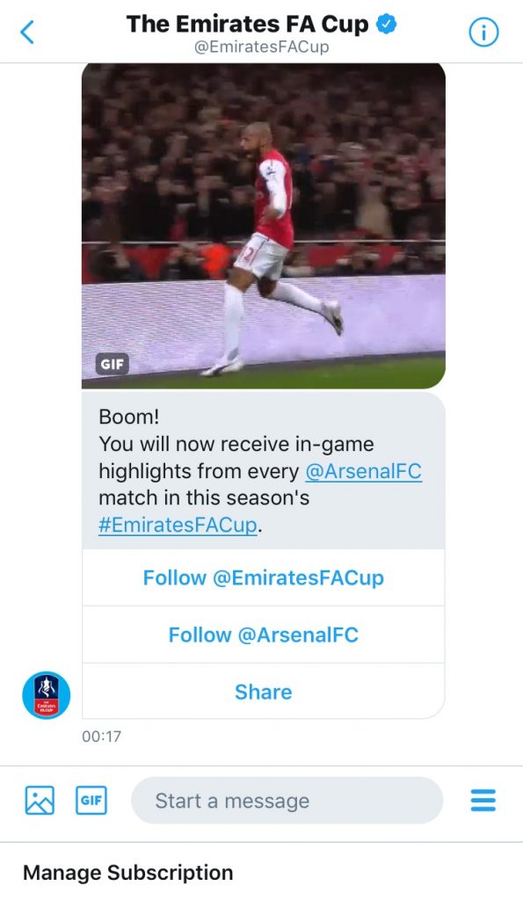Open conversation info with the (i) icon
523x900 pixels.
click(x=483, y=29)
